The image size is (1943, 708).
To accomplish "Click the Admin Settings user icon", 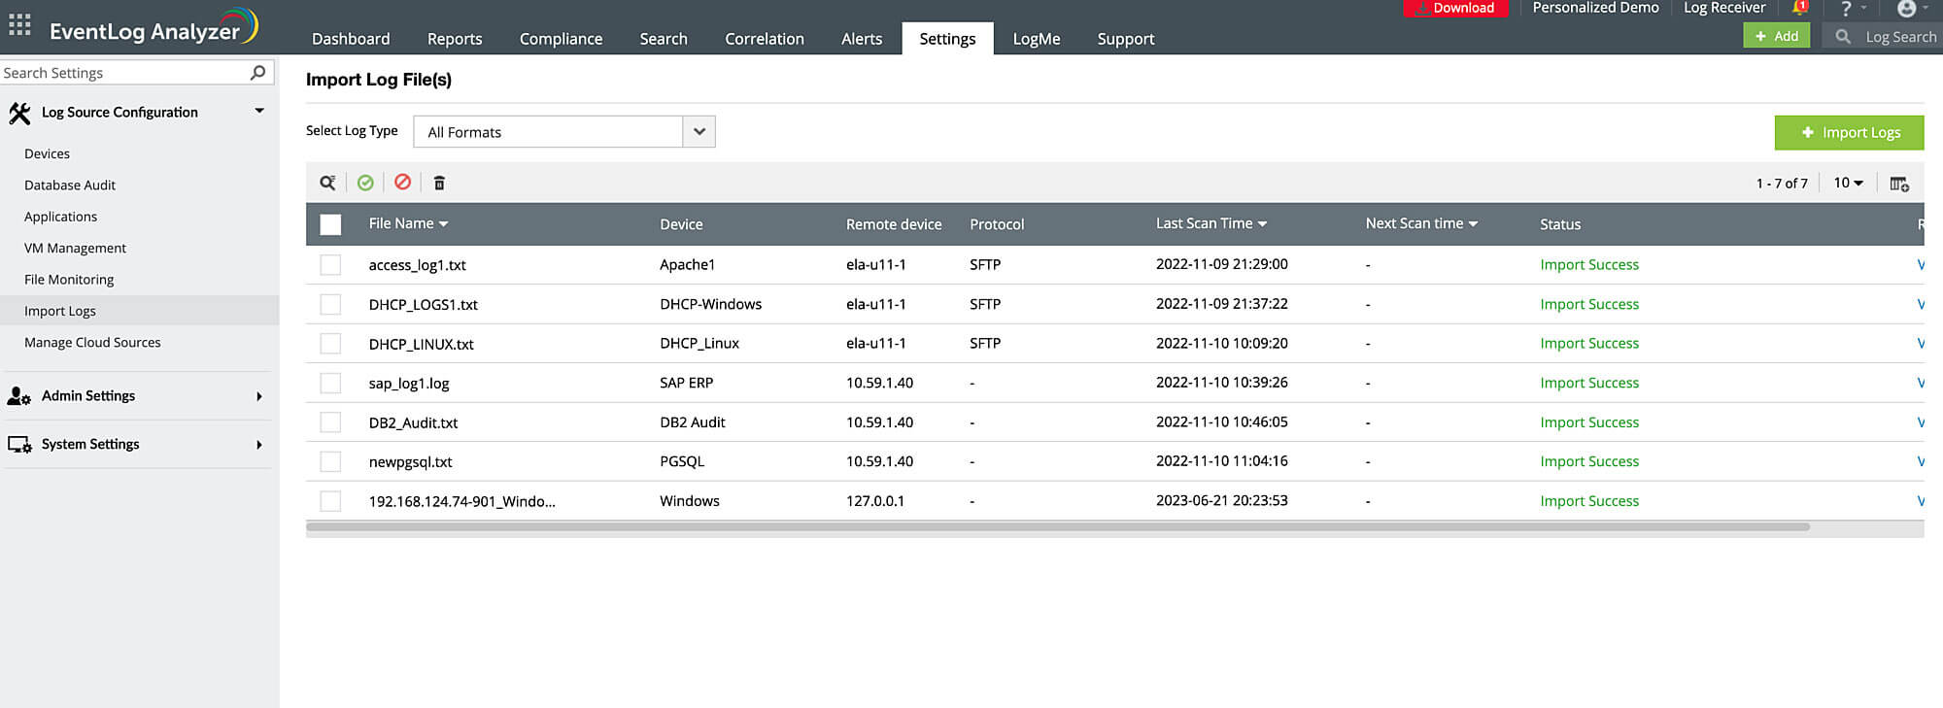I will 19,396.
